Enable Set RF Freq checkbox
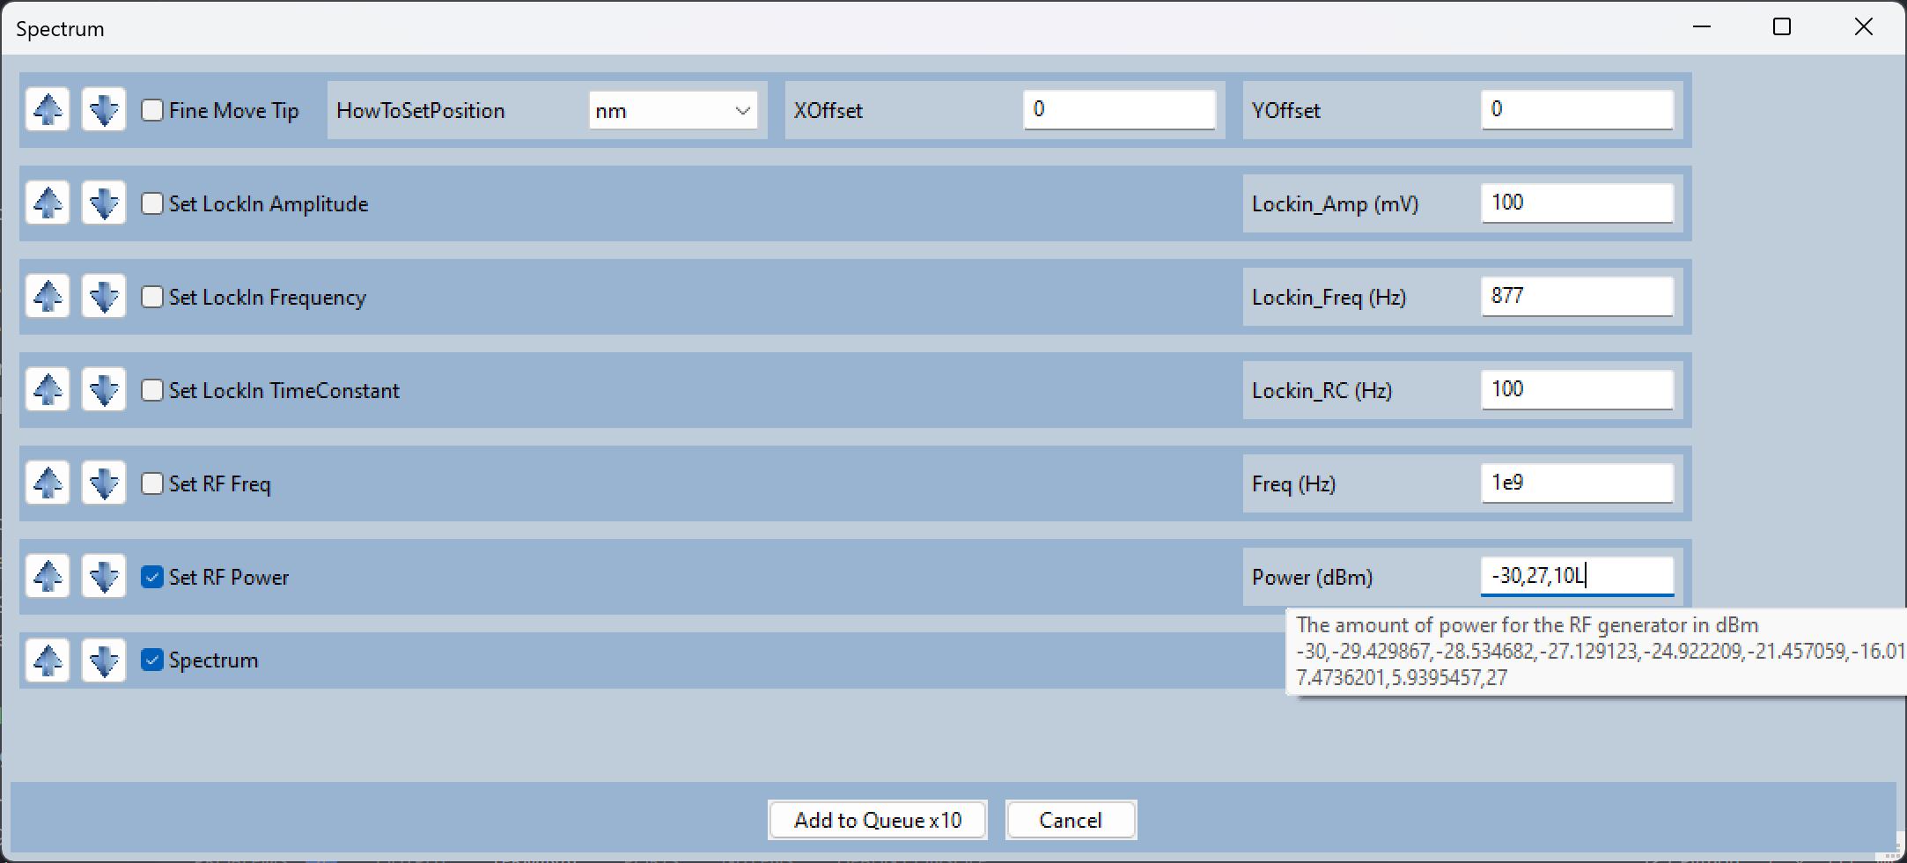1907x863 pixels. [152, 483]
